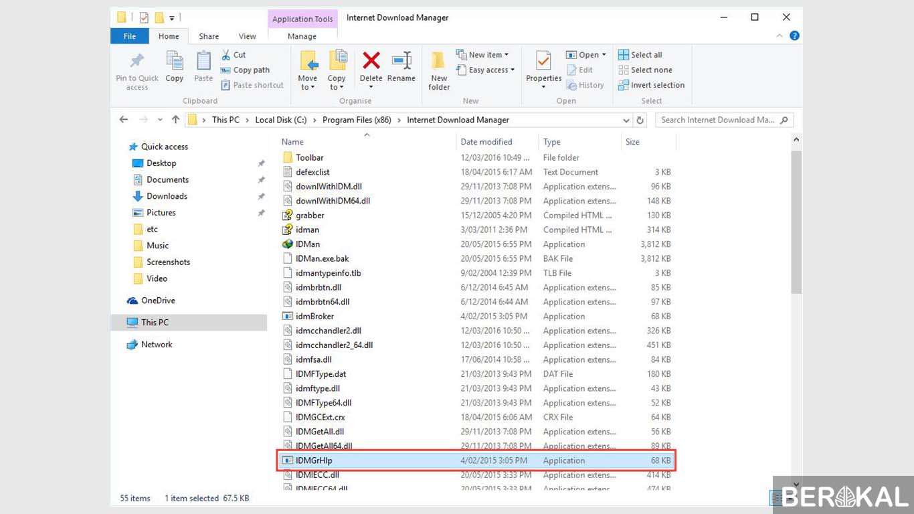Switch to the Manage tab

click(x=302, y=36)
